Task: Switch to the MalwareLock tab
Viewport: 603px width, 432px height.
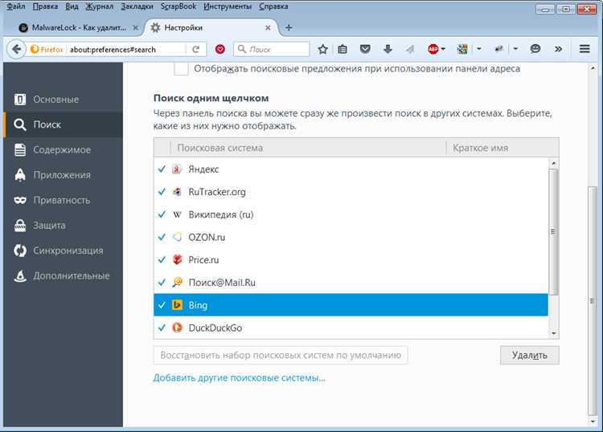Action: 79,27
